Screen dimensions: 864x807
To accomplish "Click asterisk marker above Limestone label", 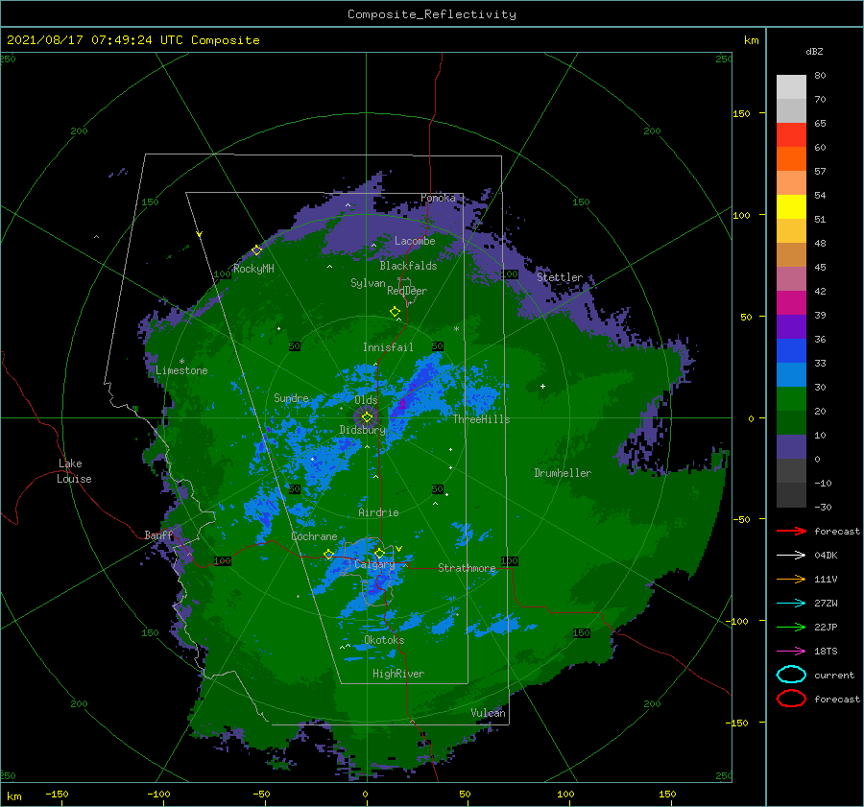I will (181, 362).
